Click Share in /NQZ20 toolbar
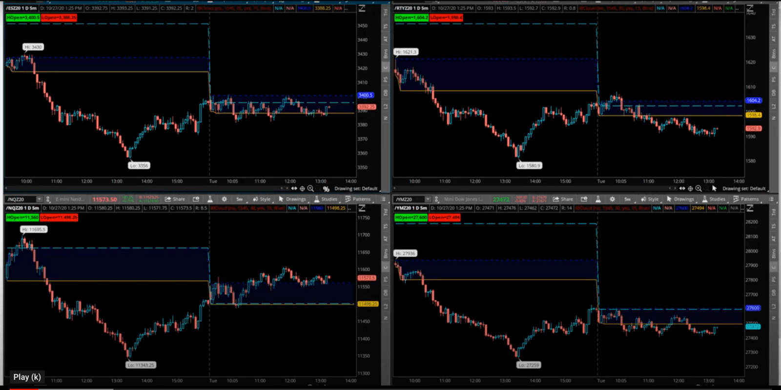Screen dimensions: 781x390 (175, 199)
